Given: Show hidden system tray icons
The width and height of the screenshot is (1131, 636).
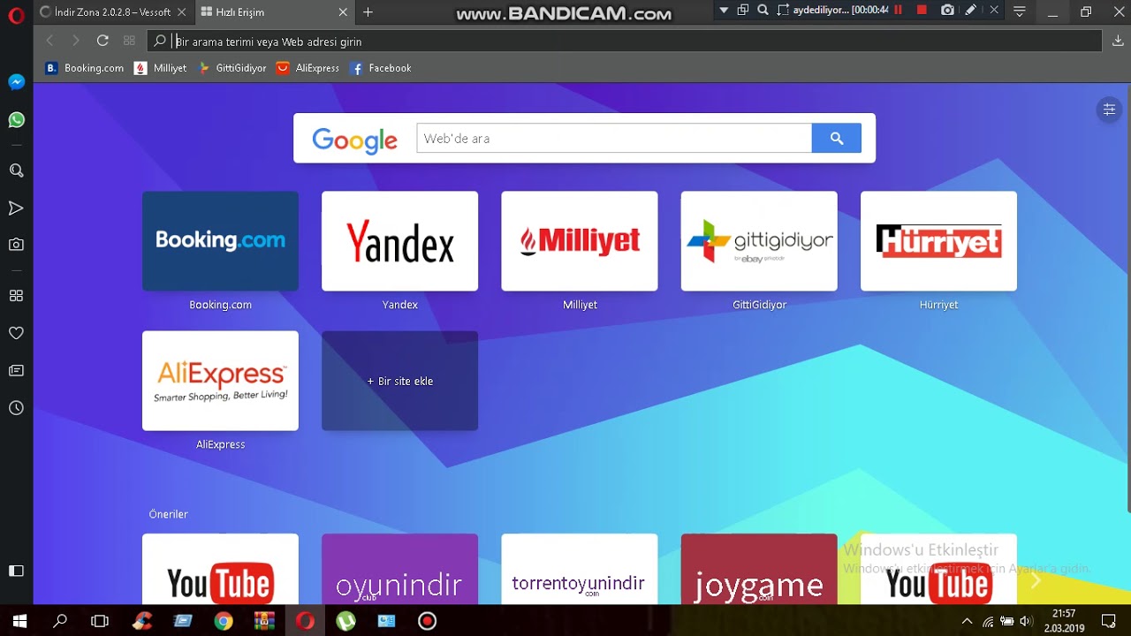Looking at the screenshot, I should coord(967,621).
